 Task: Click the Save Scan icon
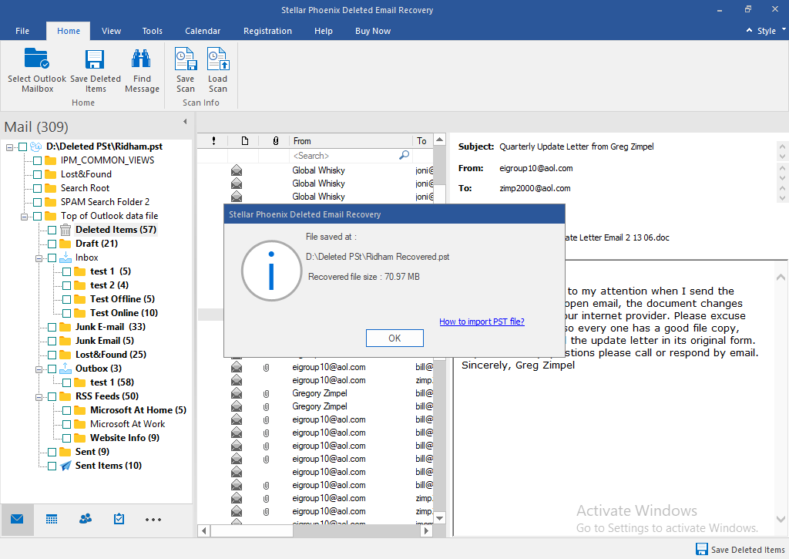pyautogui.click(x=185, y=59)
